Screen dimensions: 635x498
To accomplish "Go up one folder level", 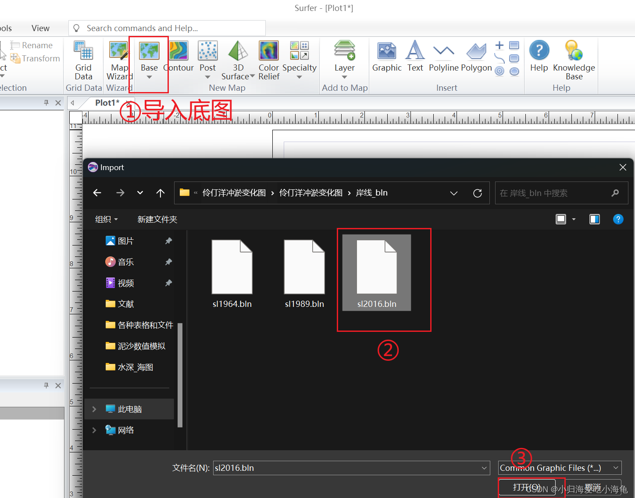I will (x=161, y=193).
